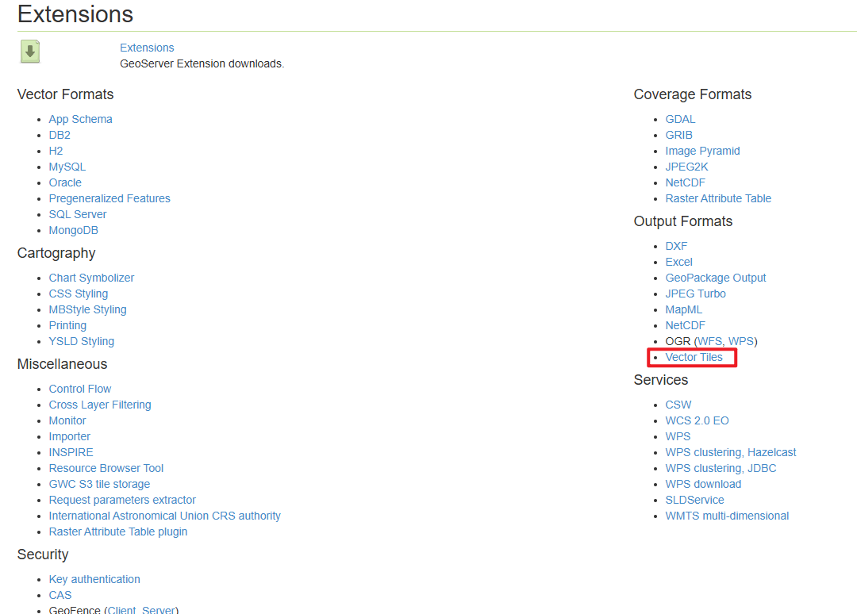Open International Astronomical Union CRS authority
857x614 pixels.
point(164,516)
